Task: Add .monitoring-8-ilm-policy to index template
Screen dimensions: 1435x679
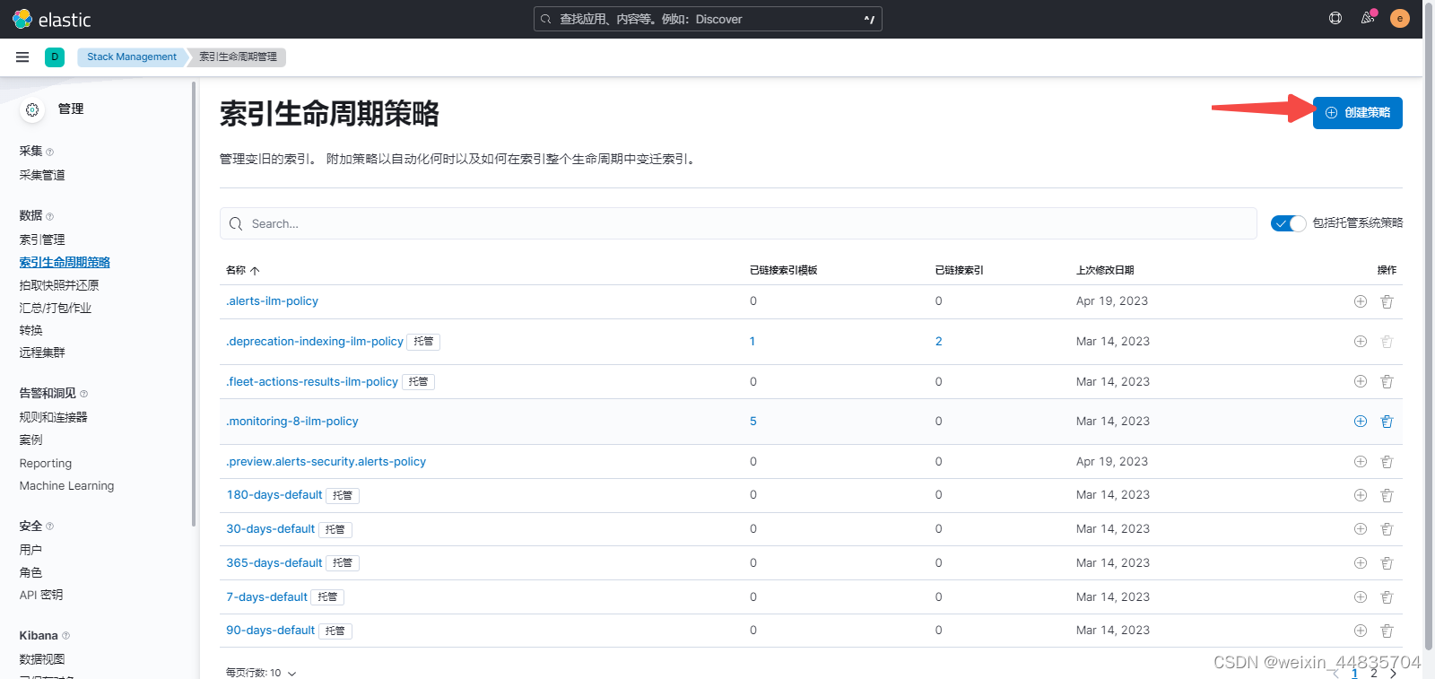Action: (x=1361, y=422)
